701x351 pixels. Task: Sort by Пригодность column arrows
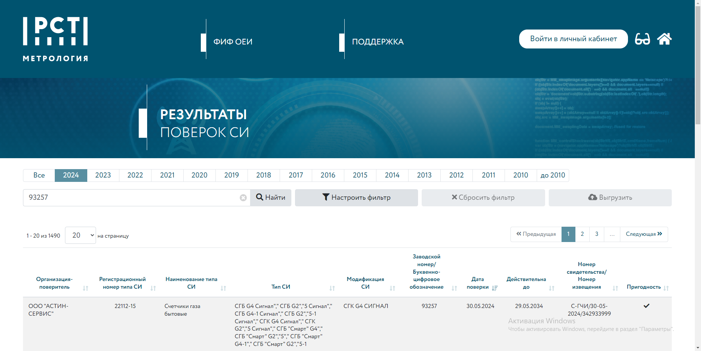pos(666,288)
